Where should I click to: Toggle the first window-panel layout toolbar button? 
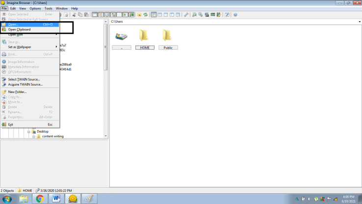[x=95, y=15]
